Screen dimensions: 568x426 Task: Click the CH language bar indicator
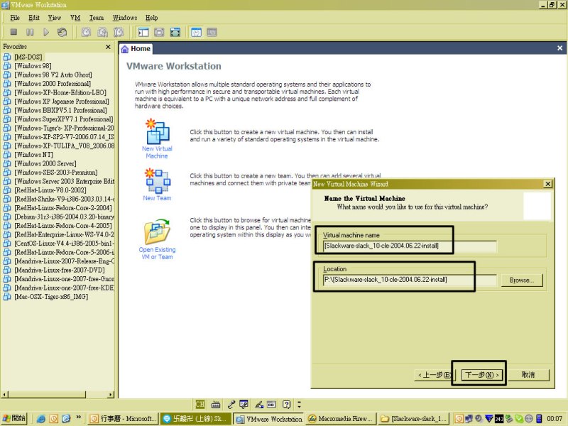point(200,404)
